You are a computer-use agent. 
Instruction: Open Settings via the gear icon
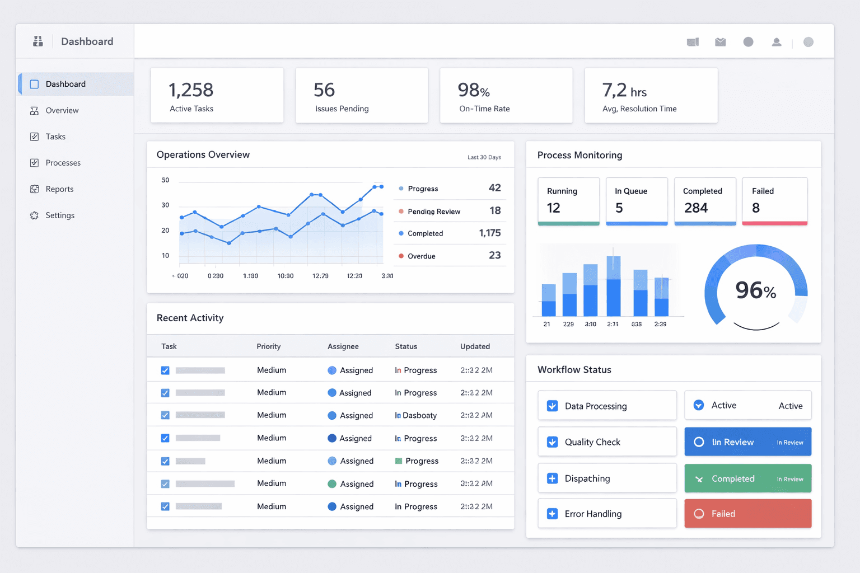tap(34, 215)
